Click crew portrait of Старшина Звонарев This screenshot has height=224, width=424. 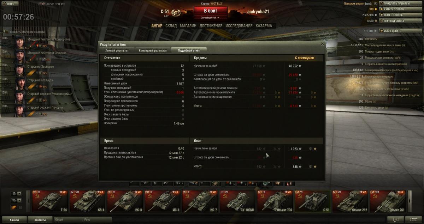20,69
